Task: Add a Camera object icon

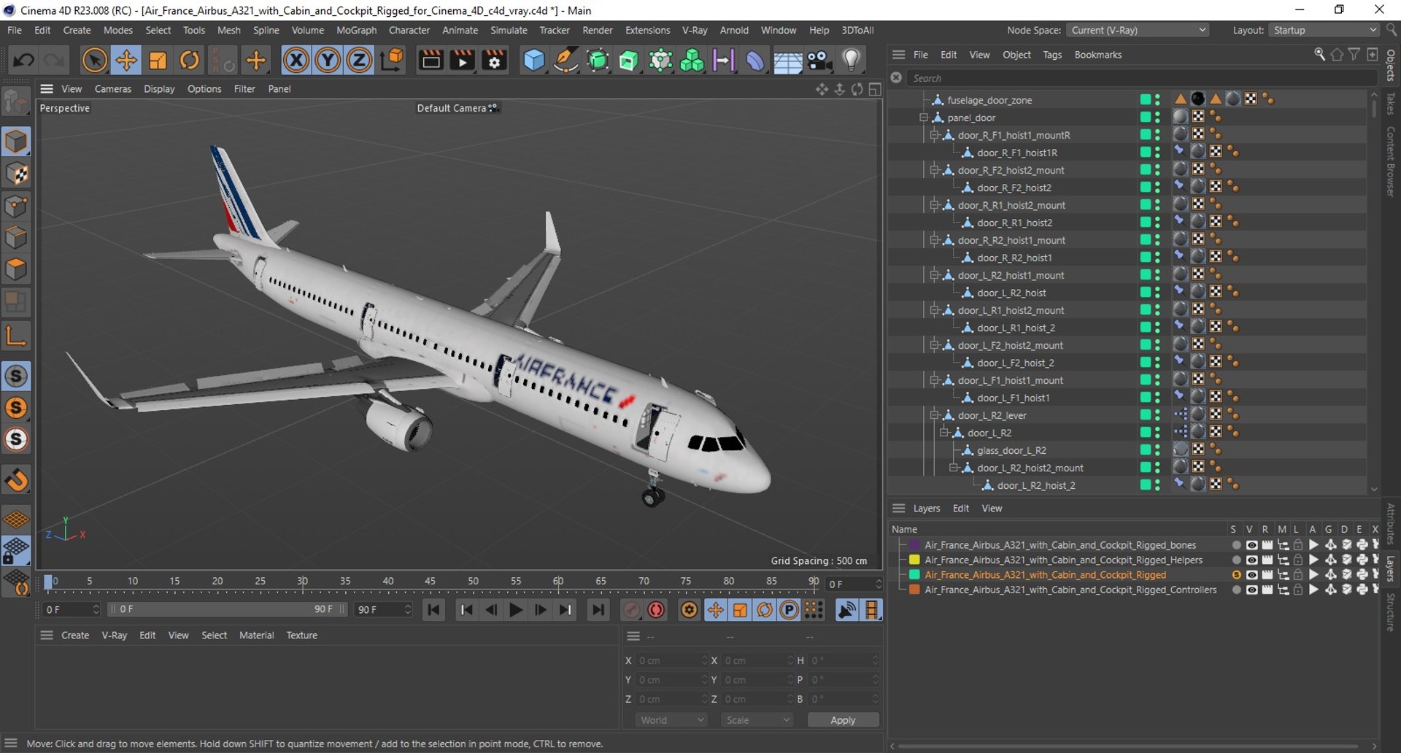Action: [x=819, y=61]
